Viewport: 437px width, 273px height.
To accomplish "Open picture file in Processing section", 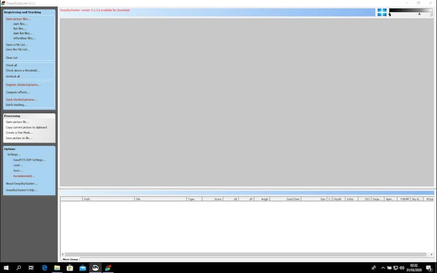I will click(17, 122).
